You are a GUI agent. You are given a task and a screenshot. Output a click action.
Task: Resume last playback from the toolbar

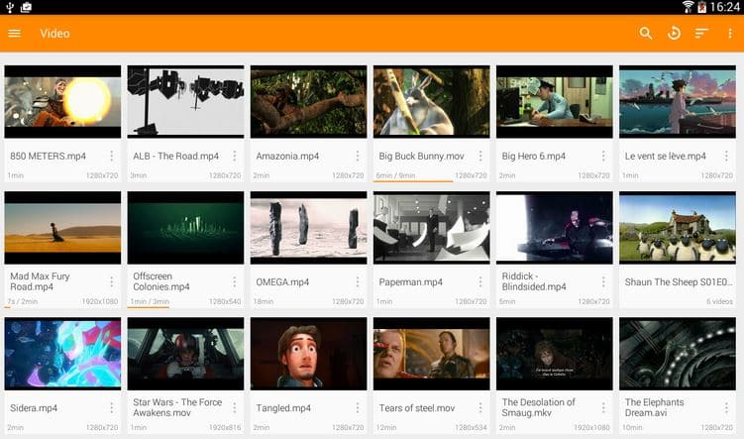[x=674, y=34]
